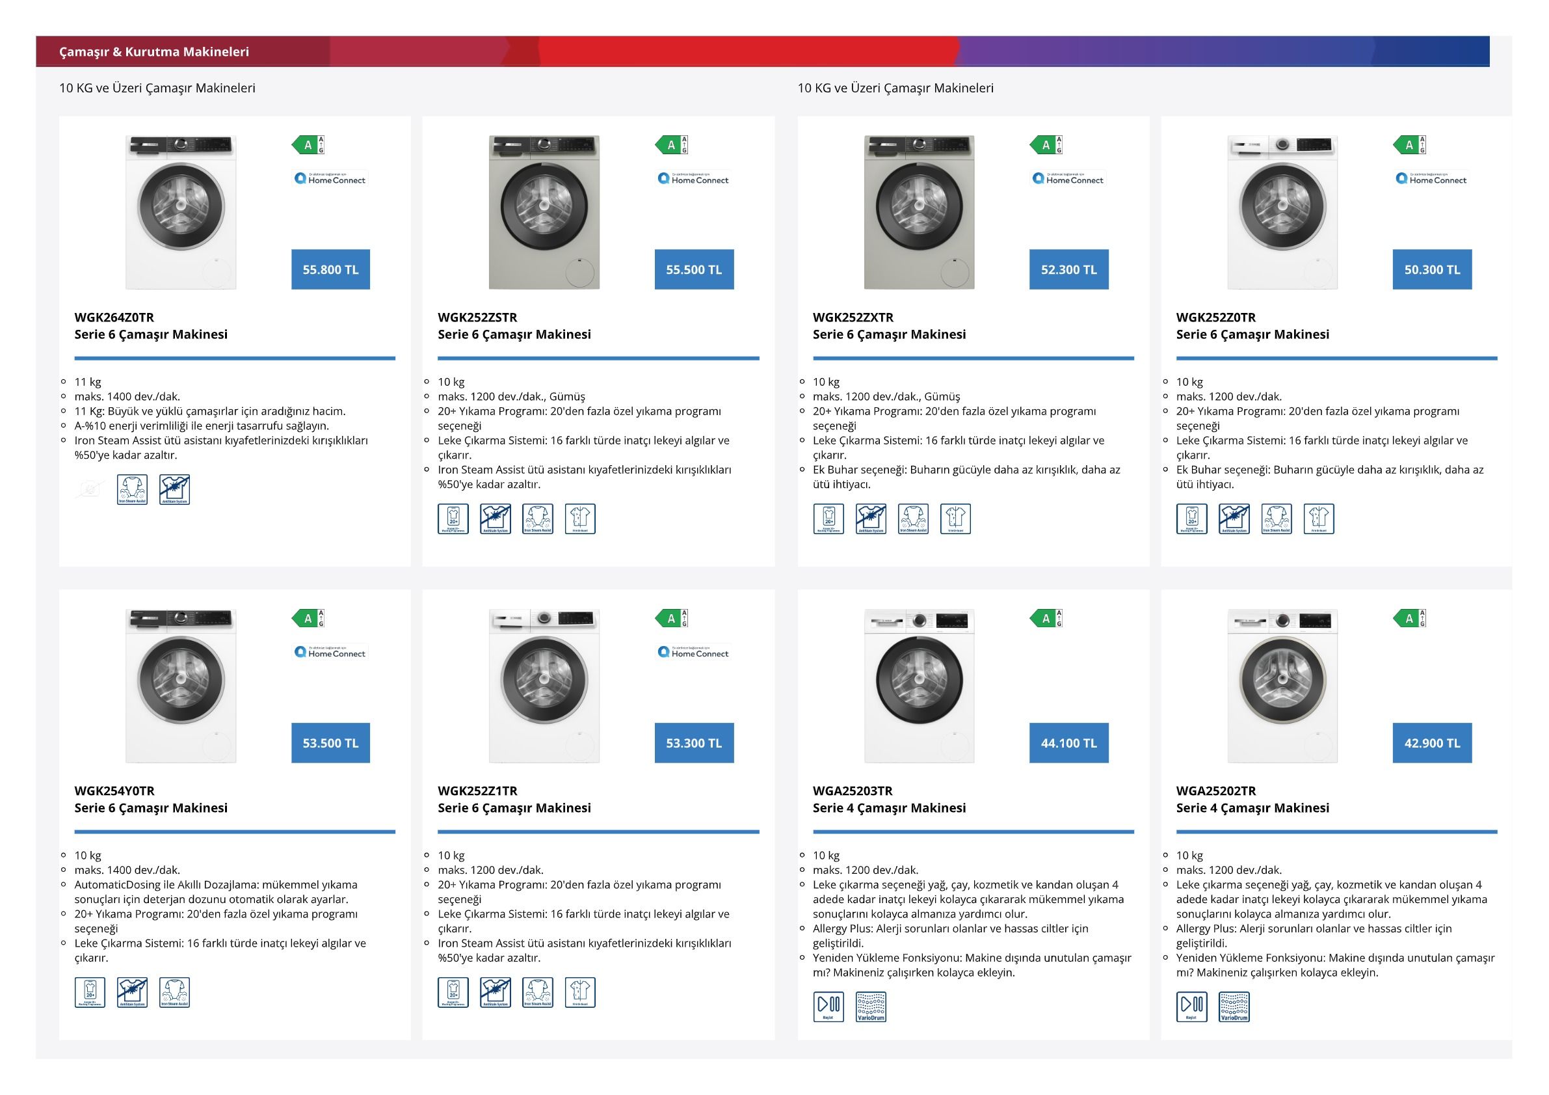Click the 55.500 TL price tag
1549x1095 pixels.
tap(695, 269)
